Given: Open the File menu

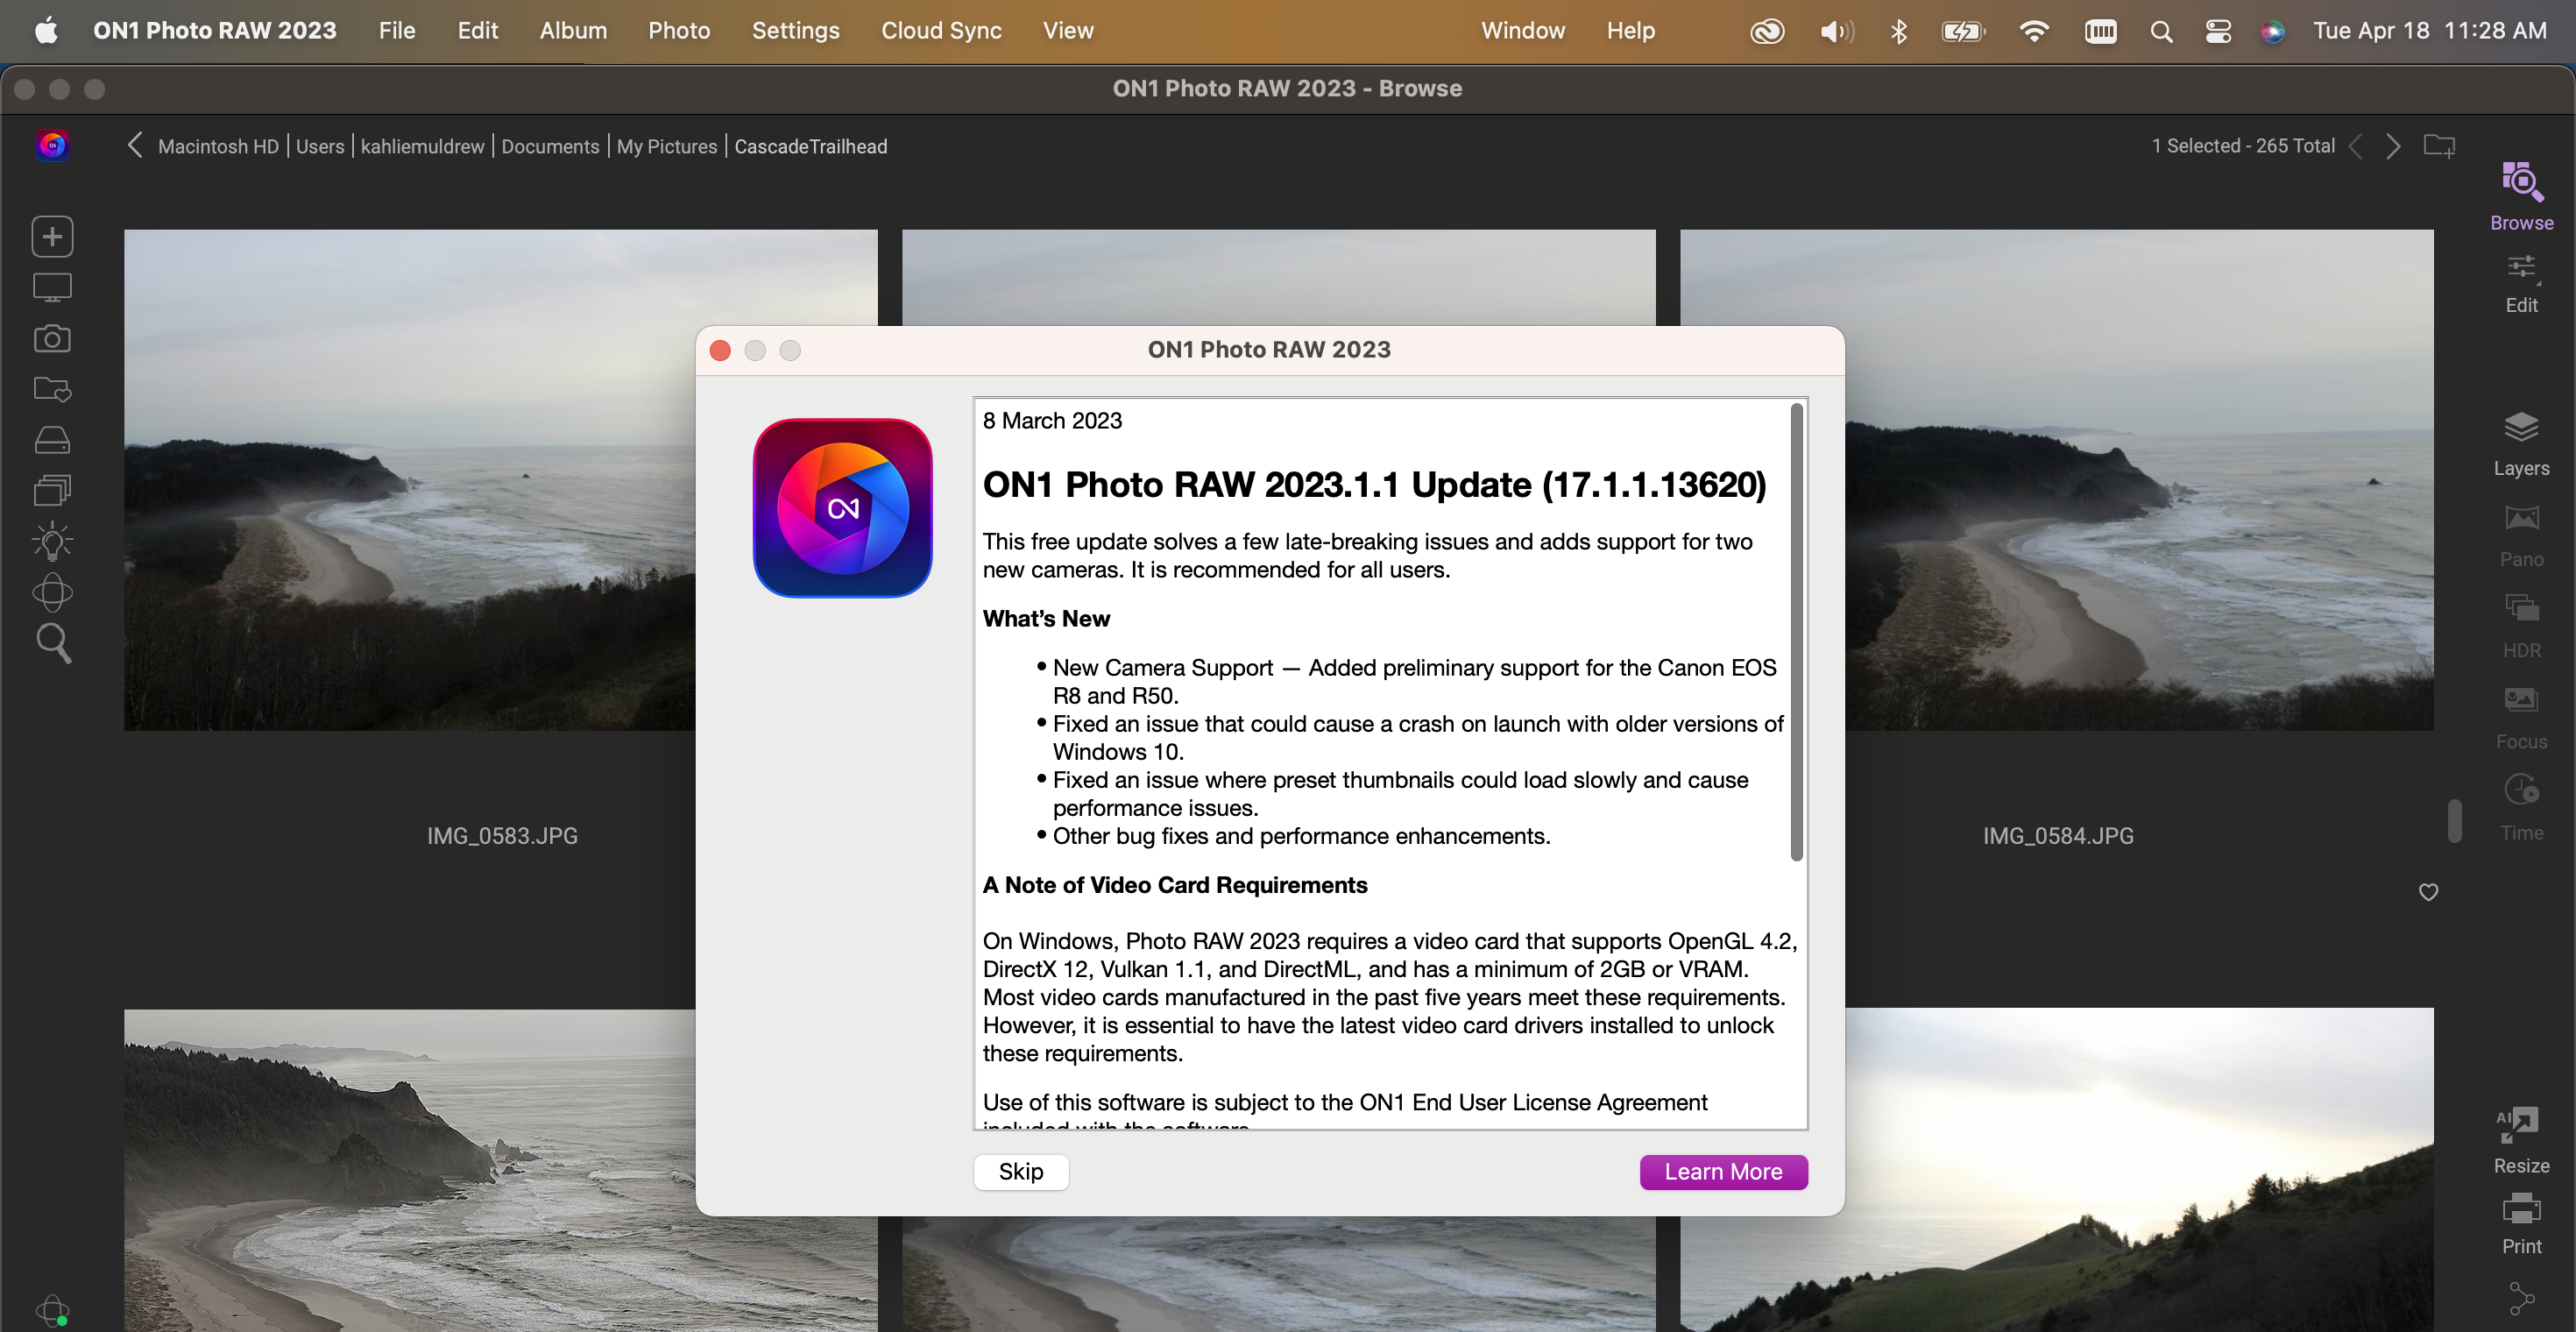Looking at the screenshot, I should (396, 30).
